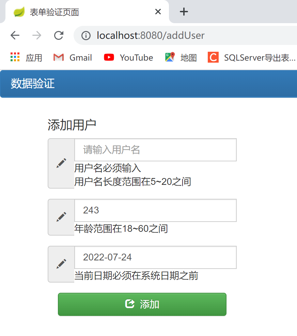Viewport: 297px width, 336px height.
Task: View site information via the info icon
Action: point(86,35)
